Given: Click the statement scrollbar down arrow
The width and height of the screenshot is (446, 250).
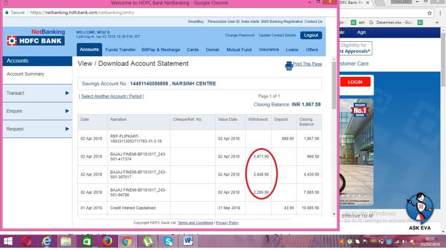Looking at the screenshot, I should [x=334, y=214].
